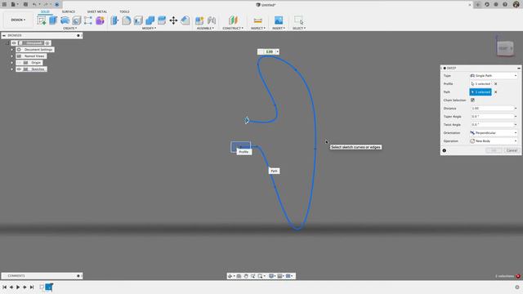Viewport: 523px width, 294px height.
Task: Click the Select tool icon
Action: 298,20
